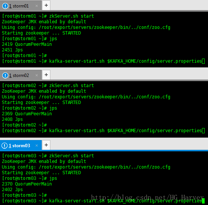Select the storm02 session tab
This screenshot has height=205, width=208.
[21, 75]
